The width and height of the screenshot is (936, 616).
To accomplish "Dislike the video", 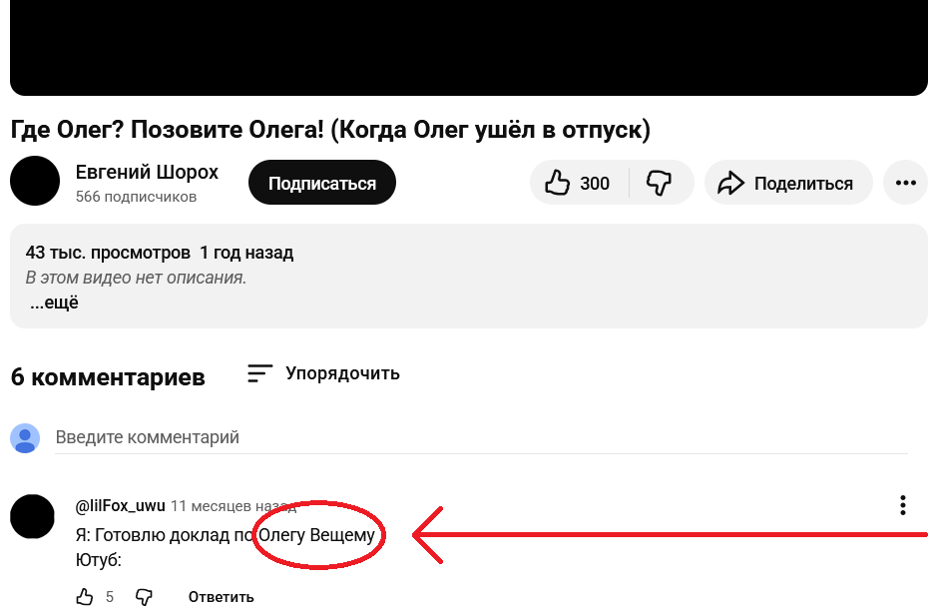I will [660, 183].
